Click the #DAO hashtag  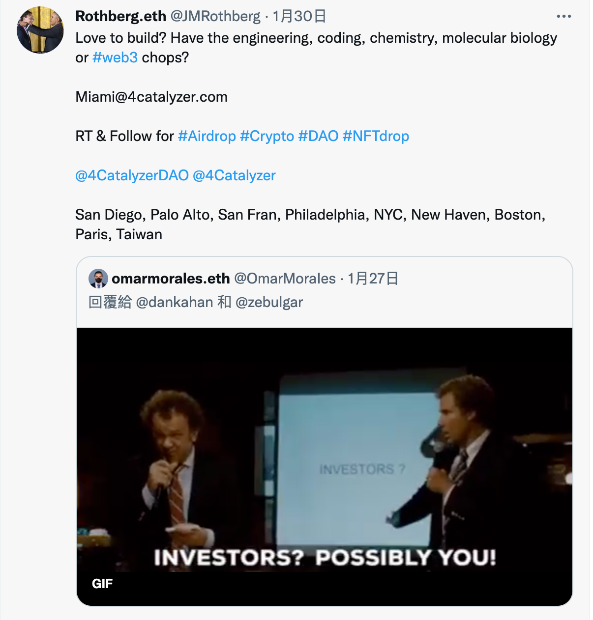[318, 136]
